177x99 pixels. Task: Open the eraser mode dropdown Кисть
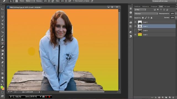pyautogui.click(x=30, y=1)
